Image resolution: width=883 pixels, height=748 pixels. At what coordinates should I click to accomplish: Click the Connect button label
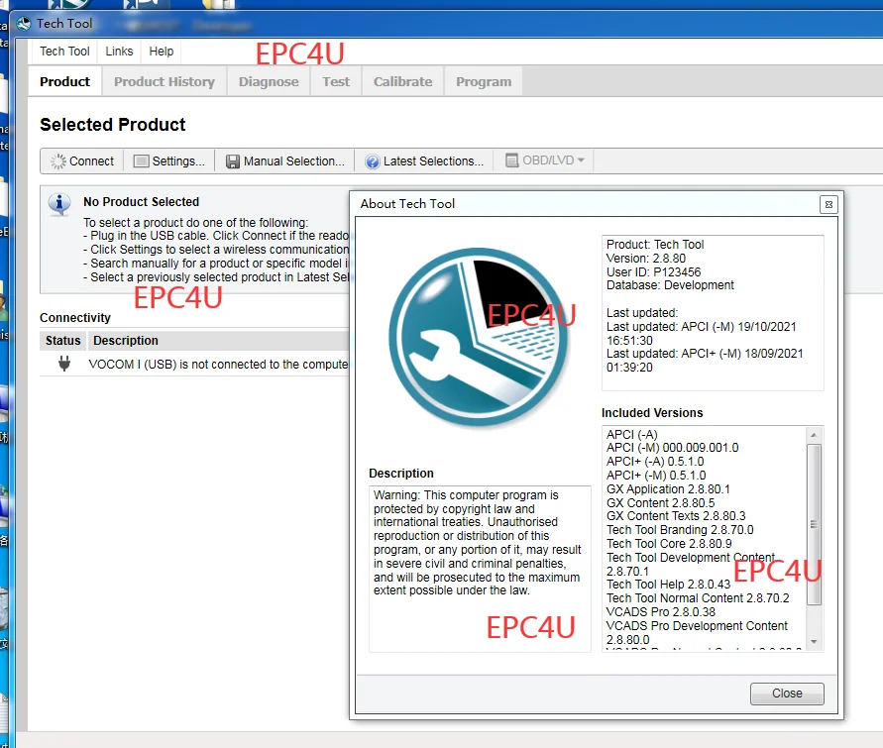[91, 161]
